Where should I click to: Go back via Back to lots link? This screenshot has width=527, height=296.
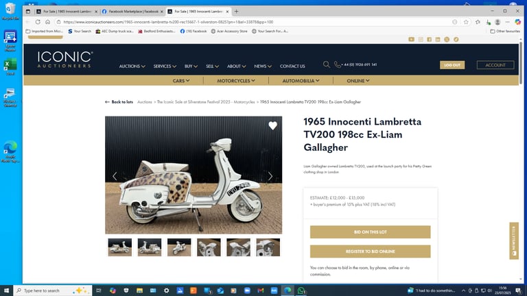click(119, 101)
